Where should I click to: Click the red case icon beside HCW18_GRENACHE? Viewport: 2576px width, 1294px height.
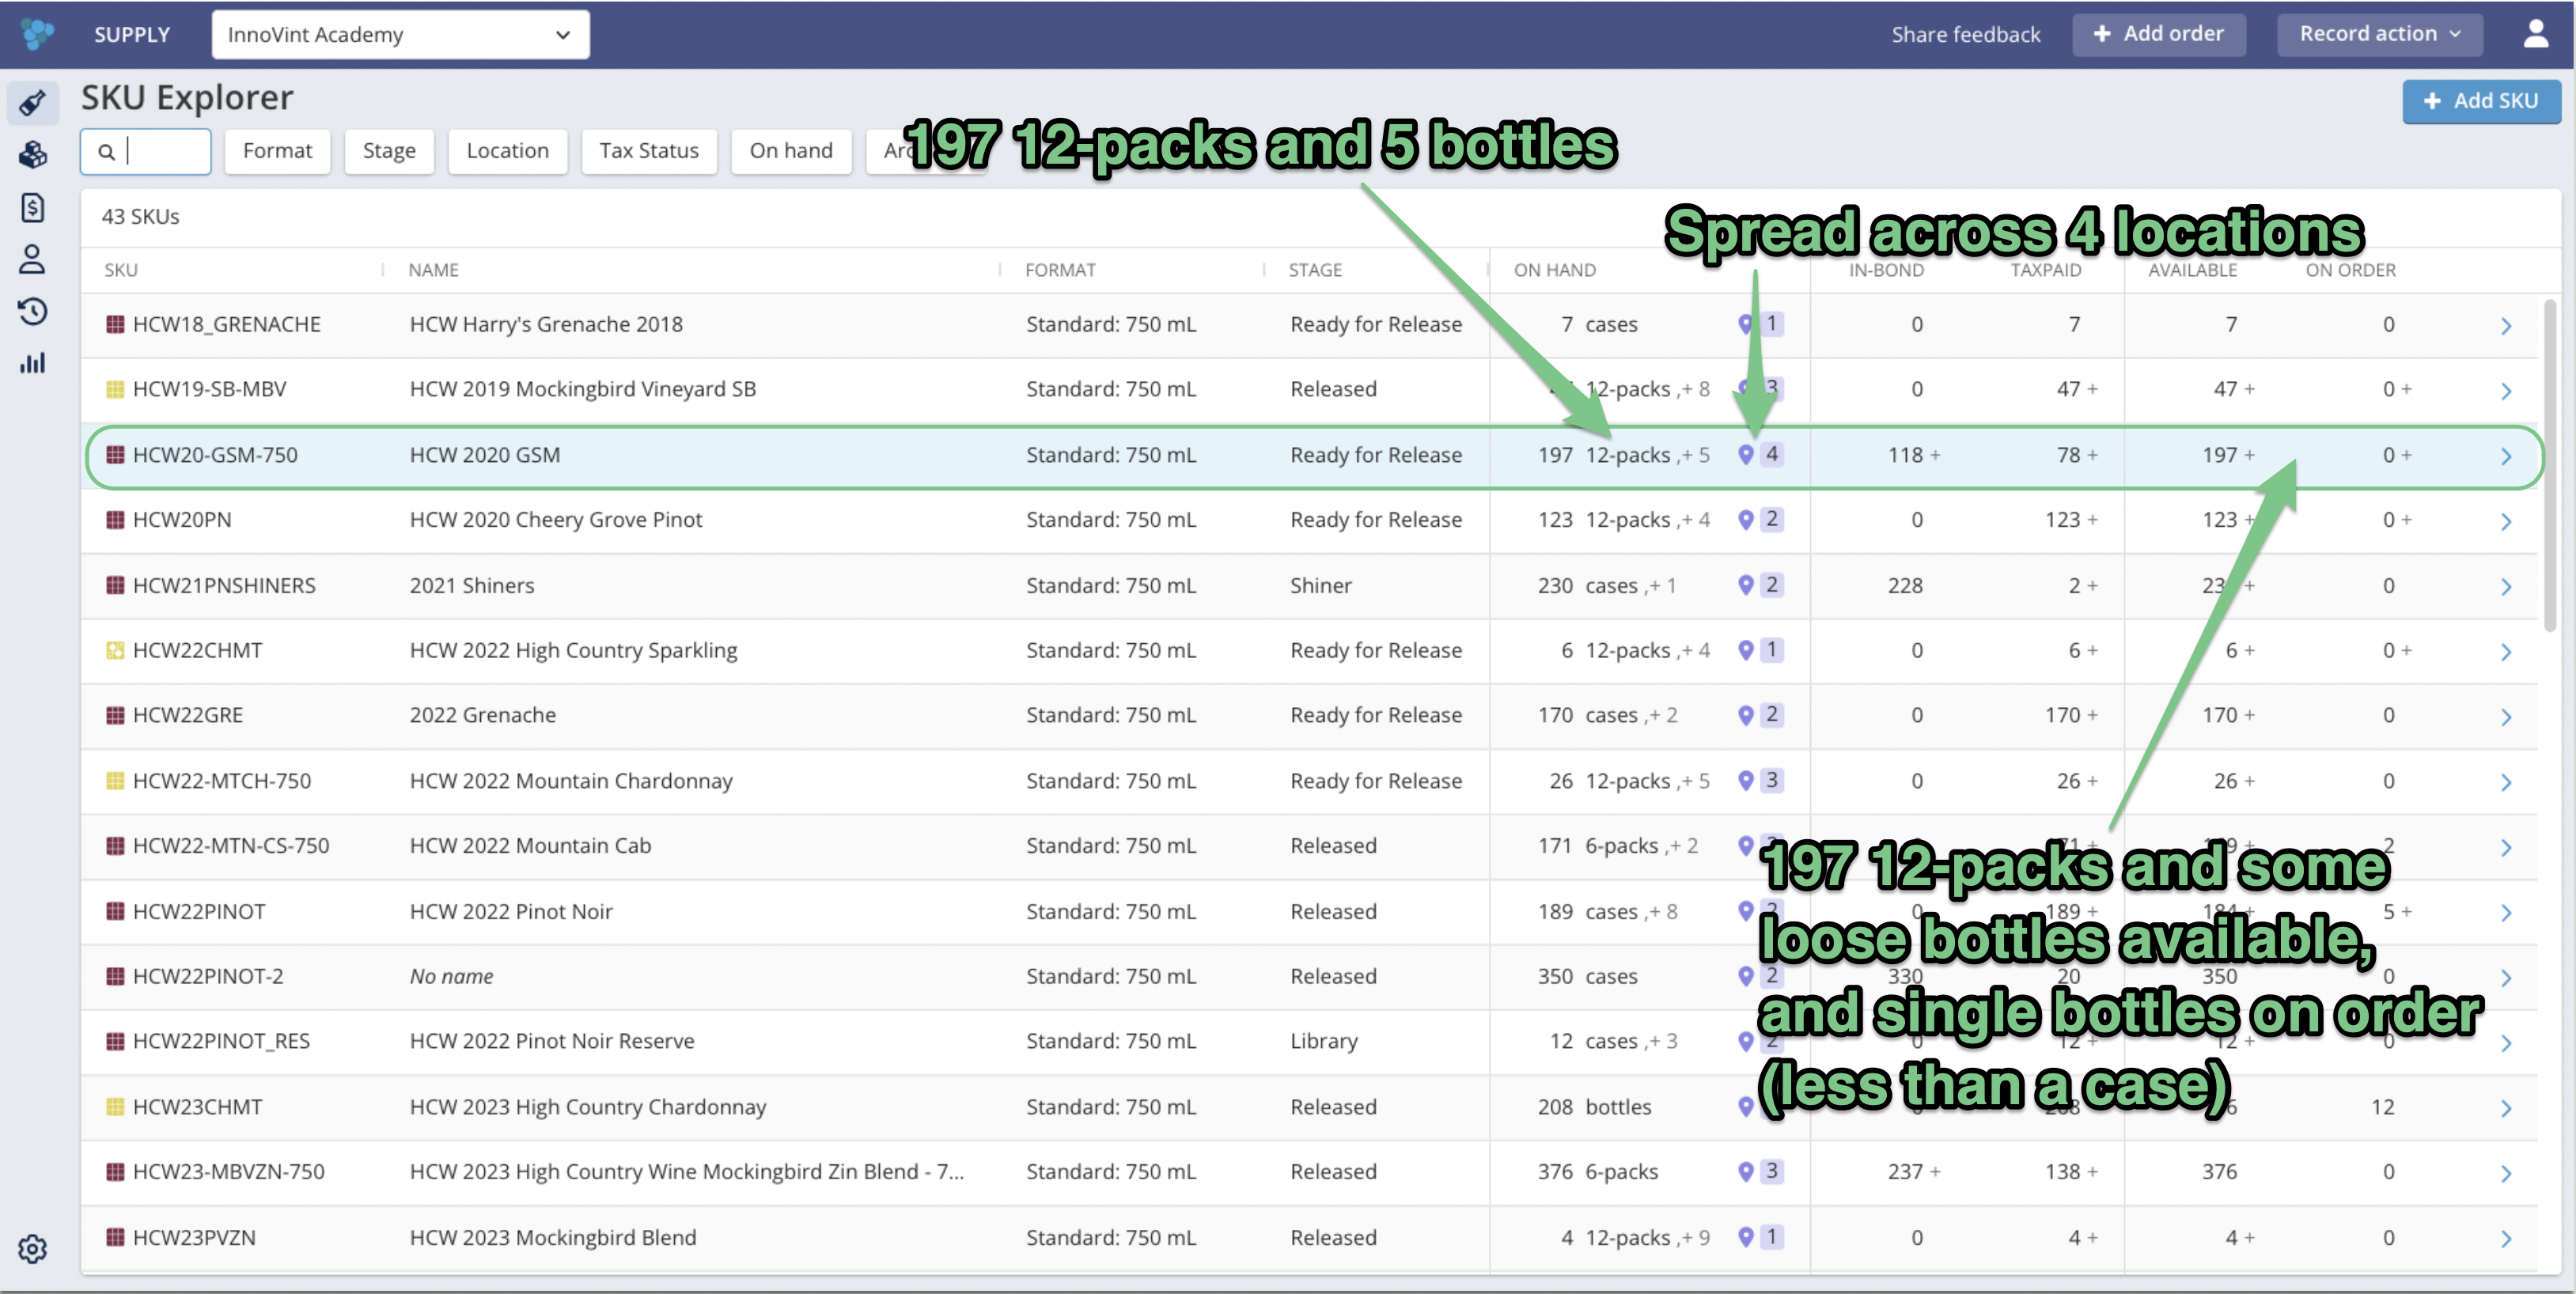(115, 324)
